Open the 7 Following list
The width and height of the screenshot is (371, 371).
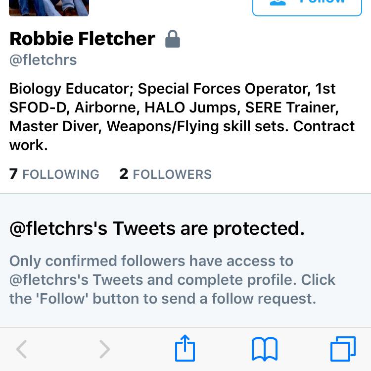[x=54, y=174]
